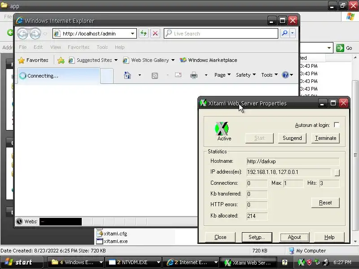Click the Windows Explorer taskbar group
Screen dimensions: 359x269
(x=76, y=262)
